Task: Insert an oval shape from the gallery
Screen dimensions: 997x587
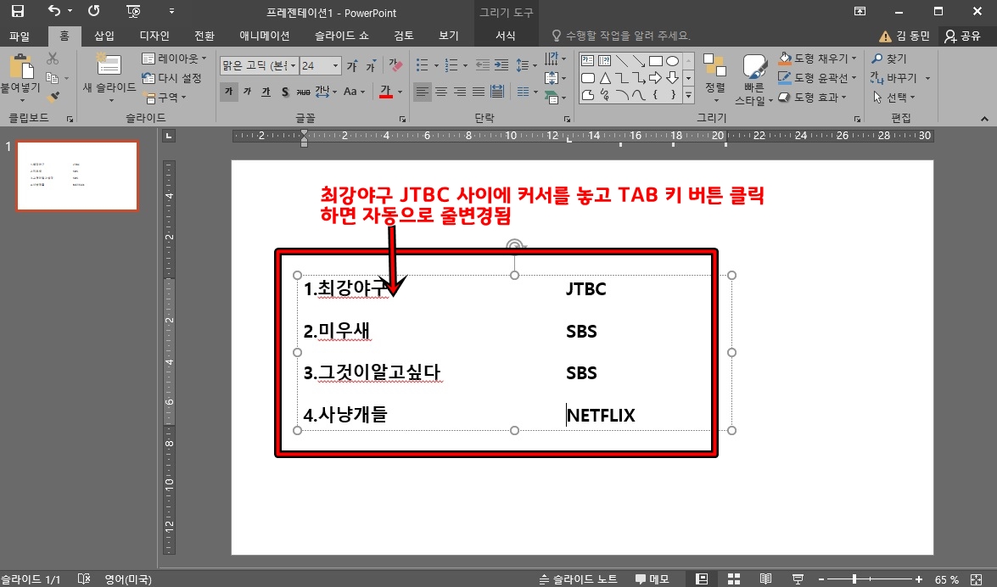Action: tap(672, 61)
